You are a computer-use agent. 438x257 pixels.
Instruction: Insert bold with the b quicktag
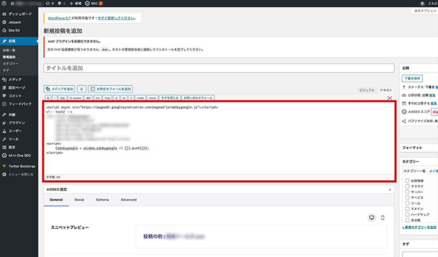[x=48, y=98]
